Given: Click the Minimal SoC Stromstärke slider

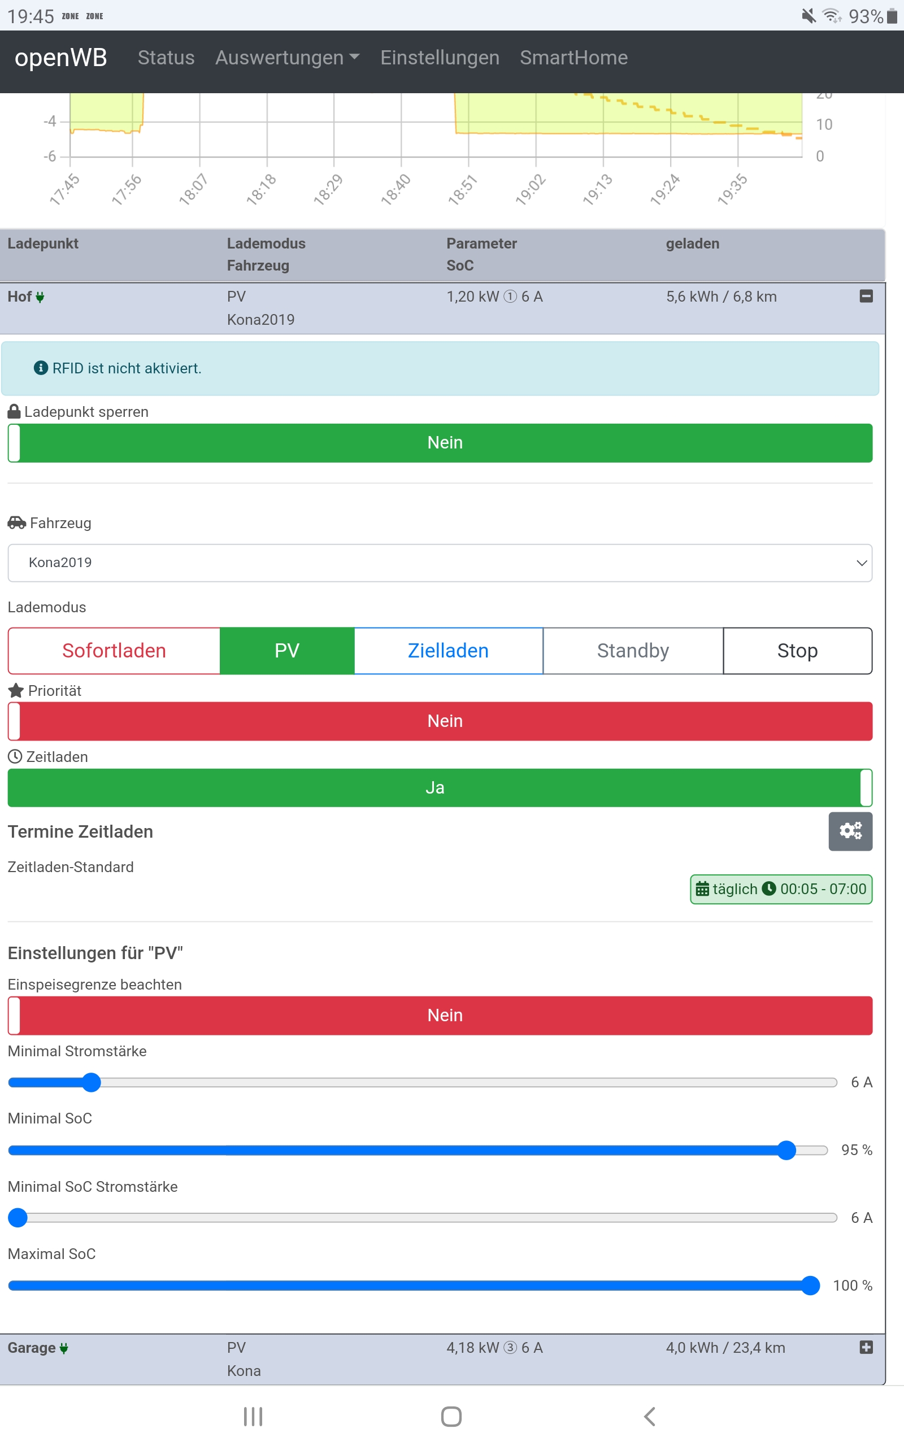Looking at the screenshot, I should 422,1217.
